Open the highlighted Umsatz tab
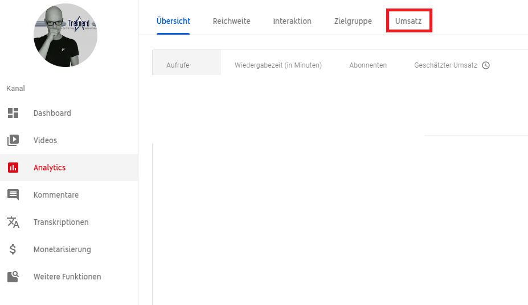This screenshot has height=305, width=528. [x=408, y=21]
